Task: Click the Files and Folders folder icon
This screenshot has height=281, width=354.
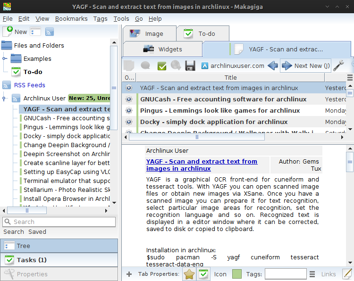Action: [x=7, y=45]
